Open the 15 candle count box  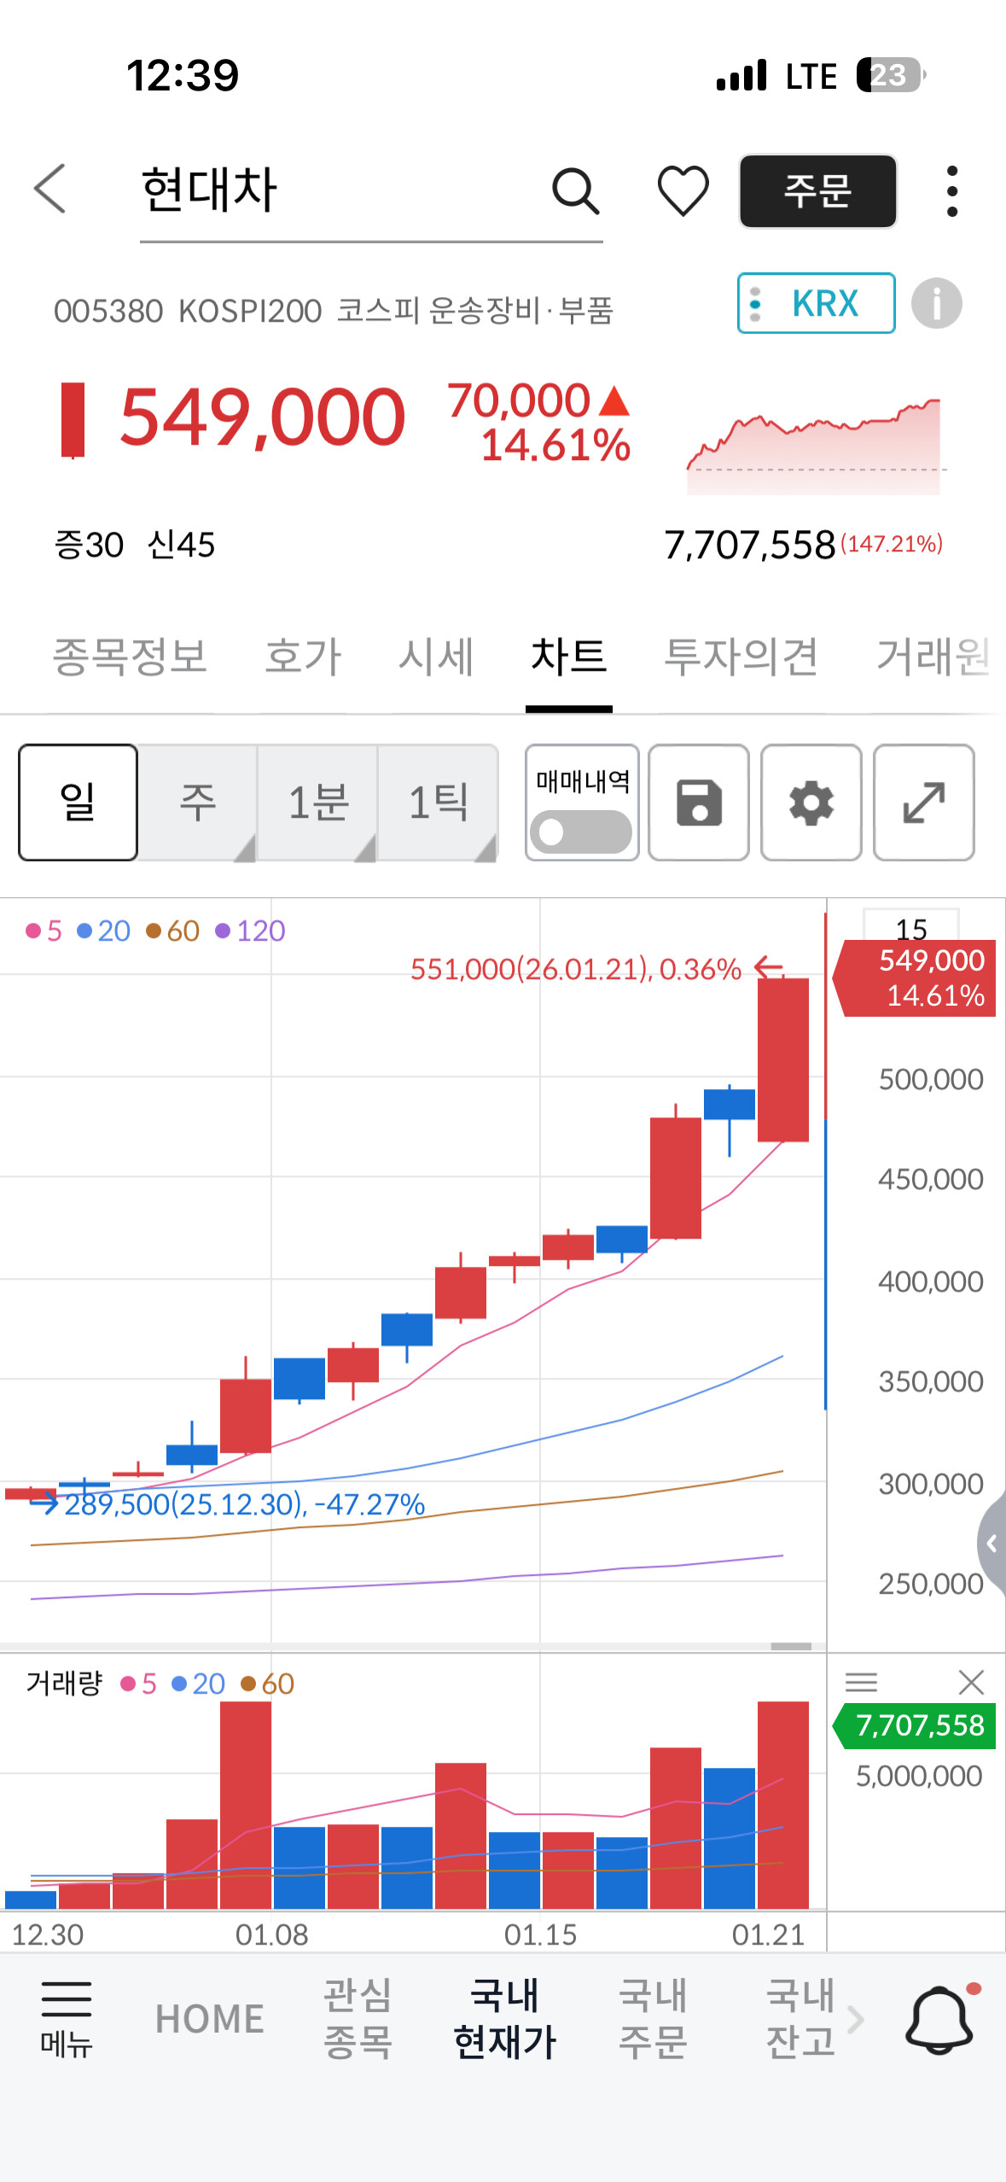coord(911,927)
